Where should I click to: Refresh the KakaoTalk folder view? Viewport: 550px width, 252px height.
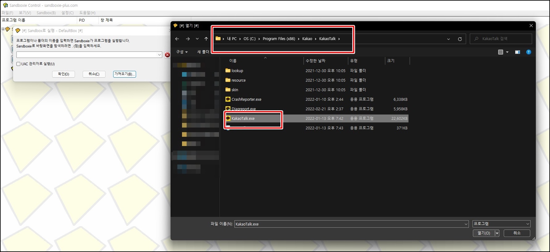(x=460, y=39)
